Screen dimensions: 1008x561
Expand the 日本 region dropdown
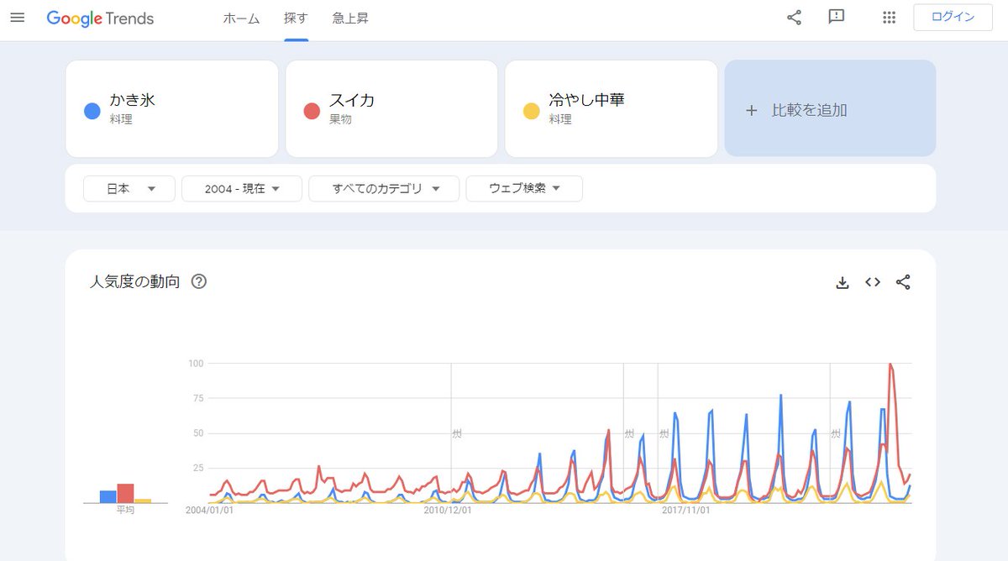[129, 189]
